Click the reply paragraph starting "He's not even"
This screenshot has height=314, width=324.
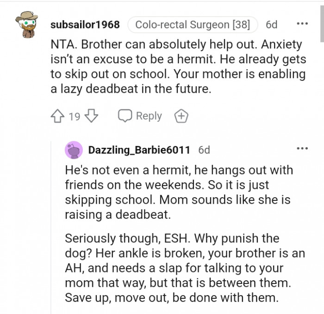(x=179, y=192)
